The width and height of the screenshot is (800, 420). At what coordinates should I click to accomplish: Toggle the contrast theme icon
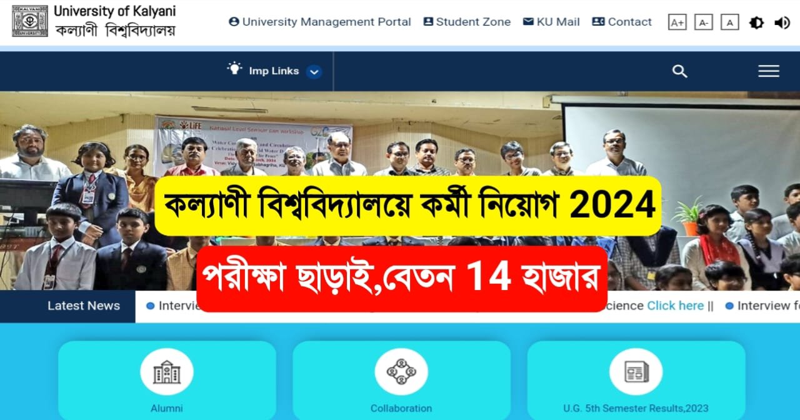pyautogui.click(x=756, y=22)
